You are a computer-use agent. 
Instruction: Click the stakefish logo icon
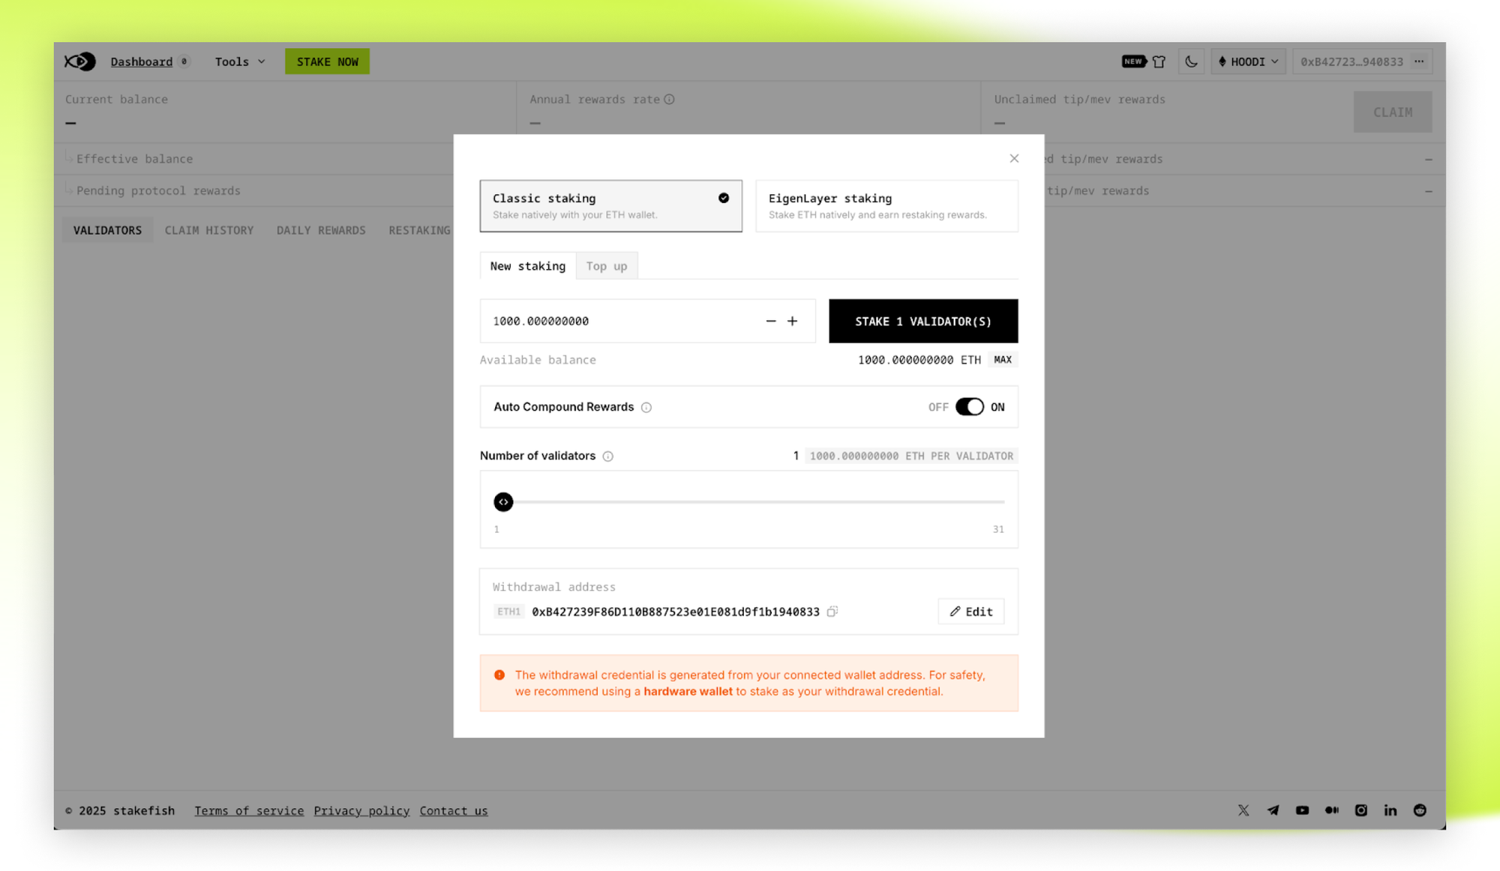pyautogui.click(x=79, y=61)
